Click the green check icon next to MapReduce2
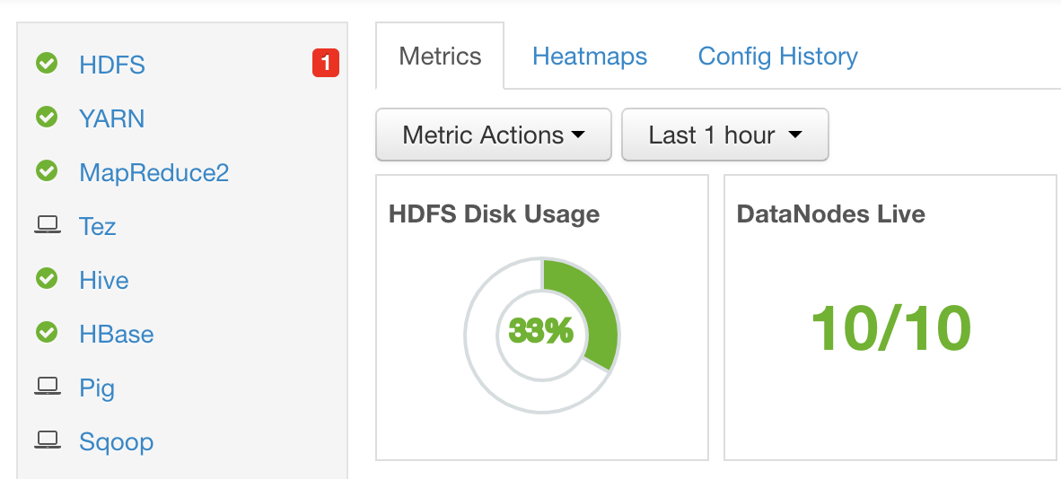This screenshot has width=1061, height=479. coord(47,171)
